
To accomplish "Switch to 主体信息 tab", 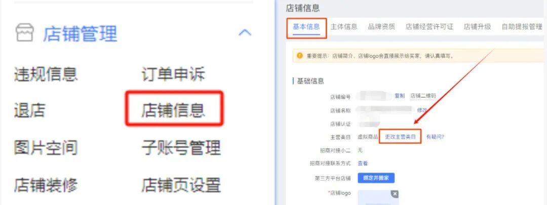I will point(344,27).
